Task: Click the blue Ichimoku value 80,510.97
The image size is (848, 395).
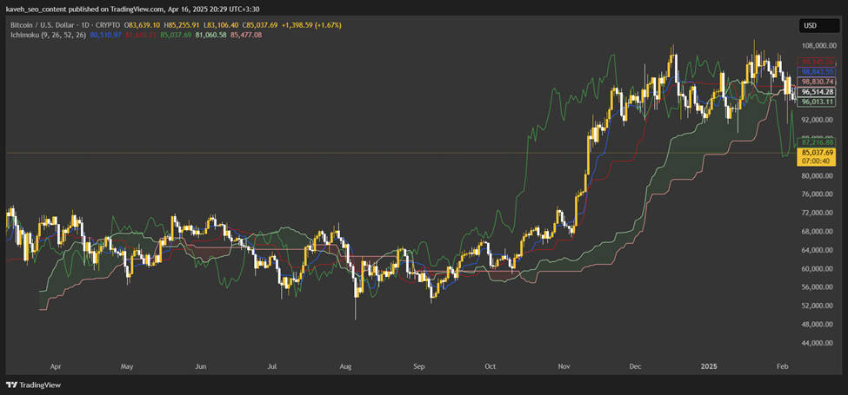Action: point(106,35)
